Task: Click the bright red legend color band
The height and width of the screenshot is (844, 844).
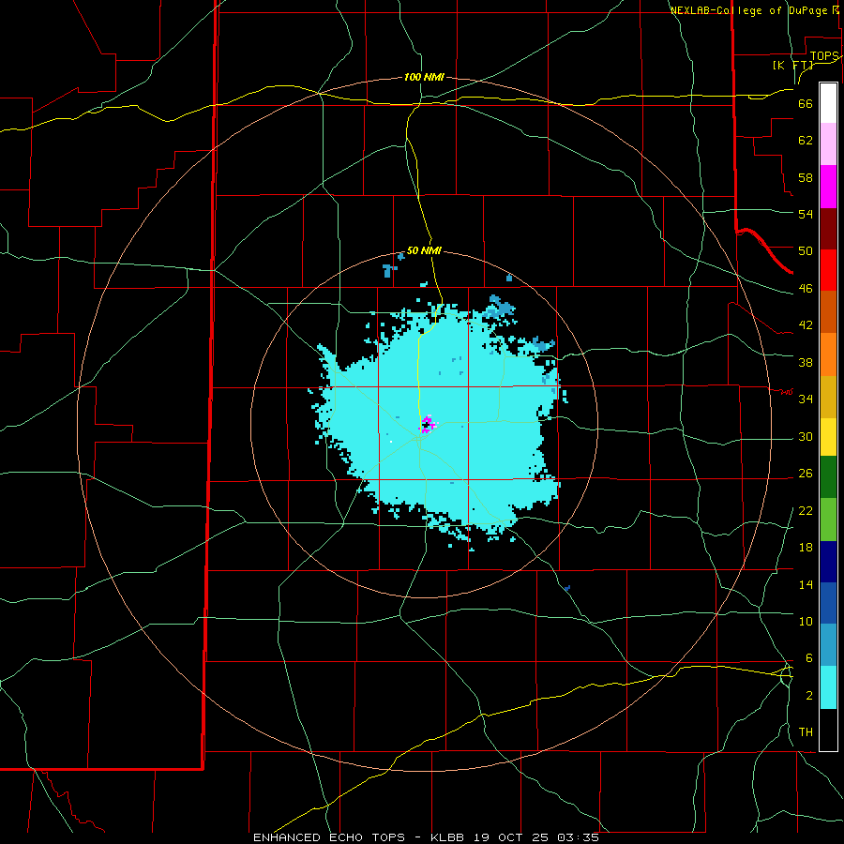Action: (828, 270)
